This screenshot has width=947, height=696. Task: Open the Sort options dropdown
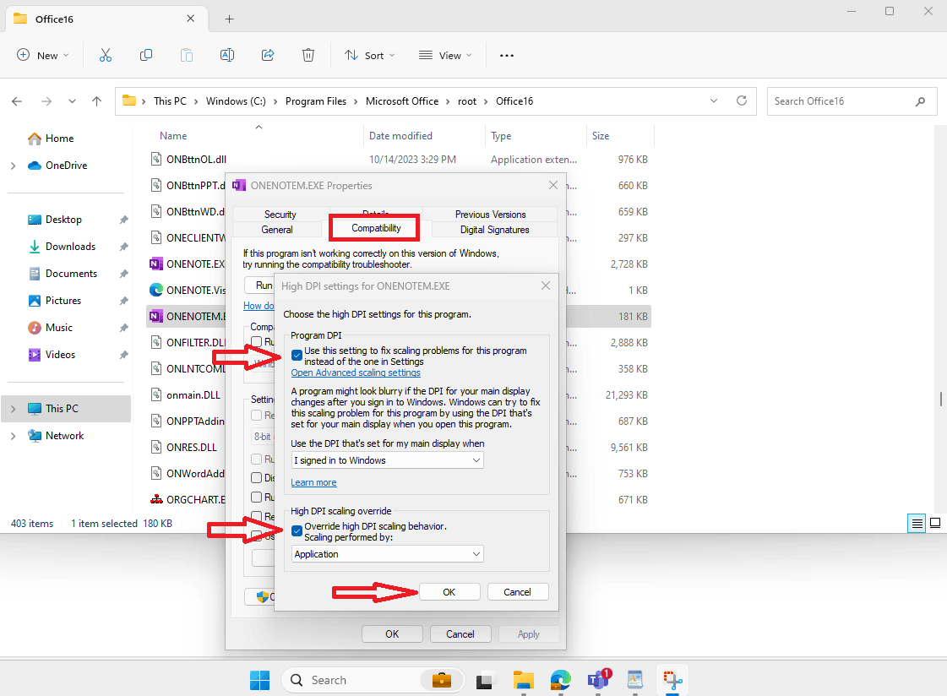point(370,56)
